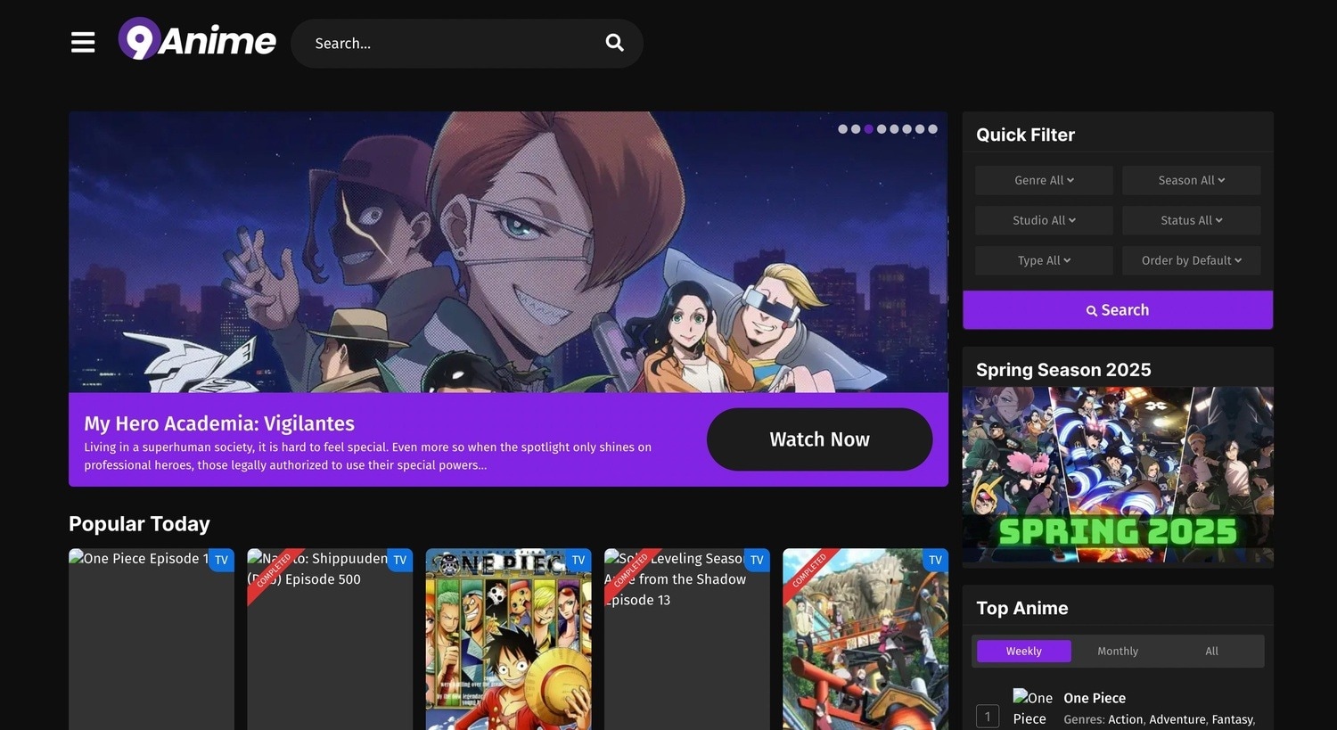This screenshot has width=1337, height=730.
Task: Go to the sixth carousel slide dot
Action: pos(907,129)
